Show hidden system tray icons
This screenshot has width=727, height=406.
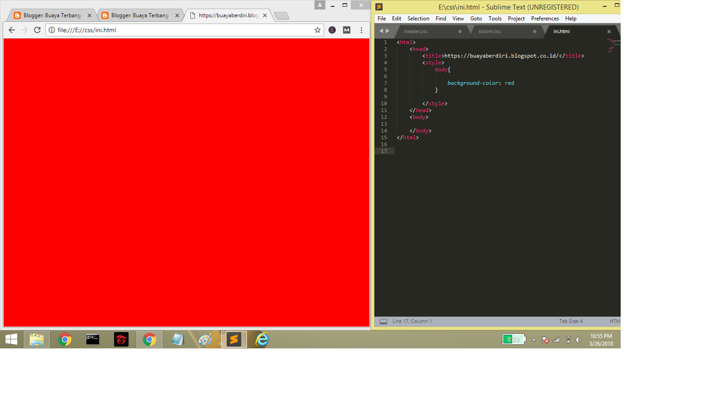click(534, 340)
